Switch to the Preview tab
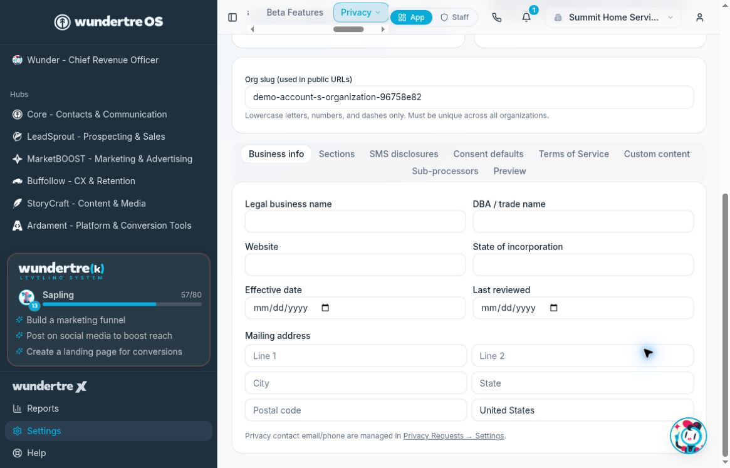Image resolution: width=730 pixels, height=468 pixels. pos(509,172)
